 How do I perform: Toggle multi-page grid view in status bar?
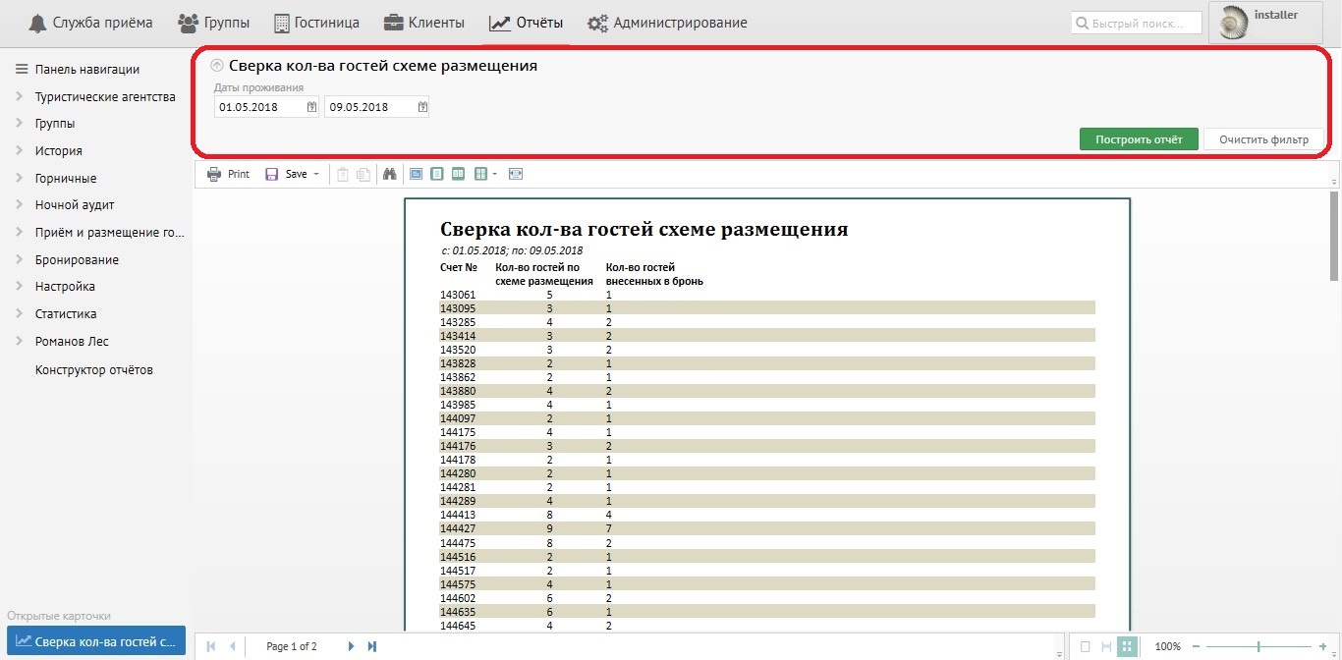point(1128,646)
